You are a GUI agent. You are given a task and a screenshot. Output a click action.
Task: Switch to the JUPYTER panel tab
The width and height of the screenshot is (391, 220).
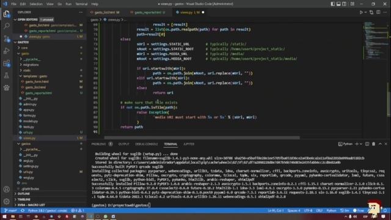coord(189,144)
